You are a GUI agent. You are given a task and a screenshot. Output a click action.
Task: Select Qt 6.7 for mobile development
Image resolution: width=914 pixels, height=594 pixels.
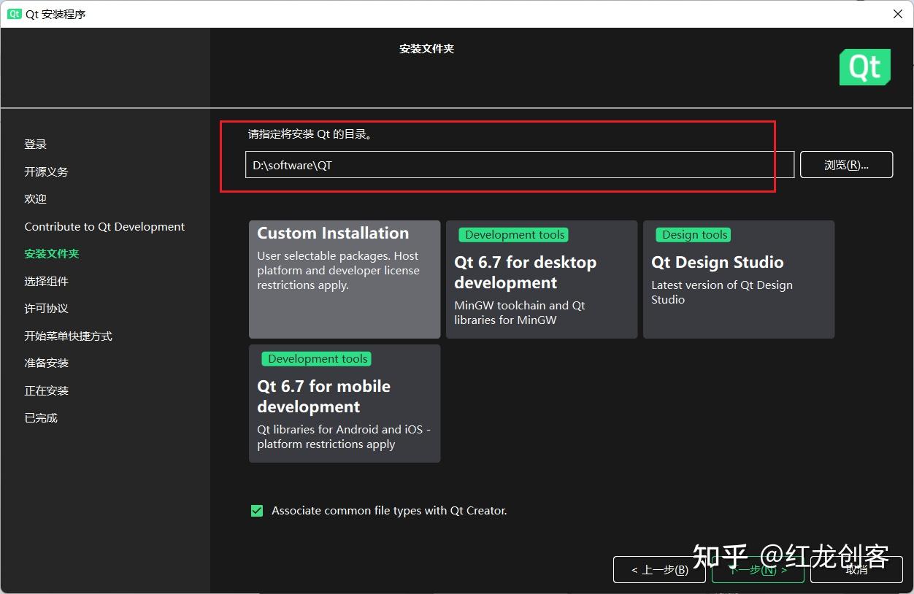click(x=344, y=404)
